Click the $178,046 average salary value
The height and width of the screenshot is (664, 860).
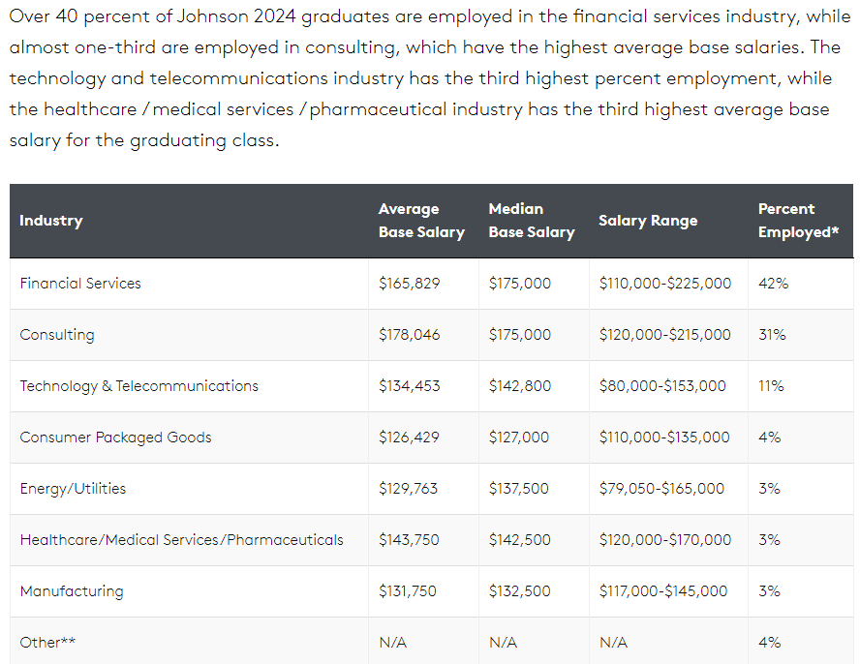pyautogui.click(x=409, y=335)
